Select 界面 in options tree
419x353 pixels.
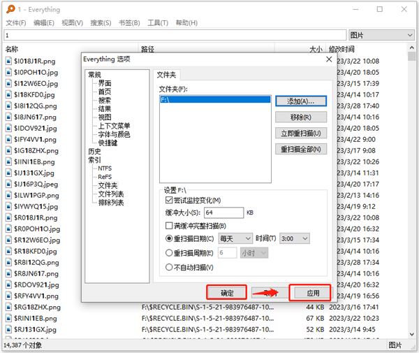point(105,83)
